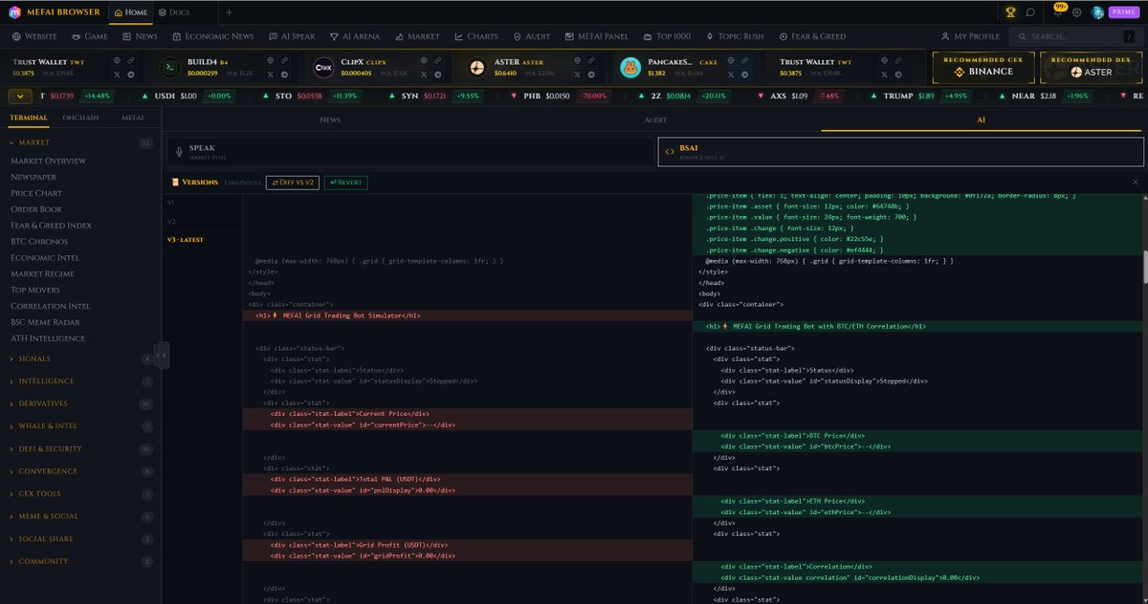
Task: Expand the Convergence section
Action: [x=80, y=471]
